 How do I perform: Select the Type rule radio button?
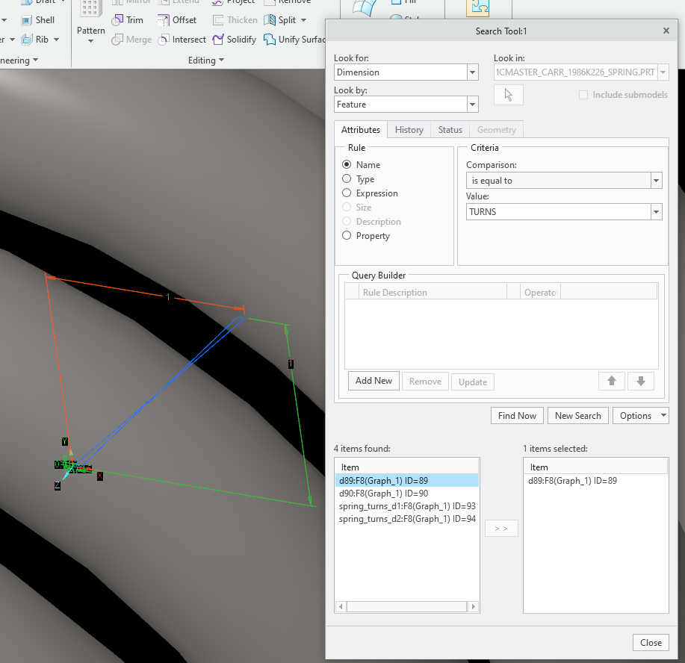click(345, 178)
